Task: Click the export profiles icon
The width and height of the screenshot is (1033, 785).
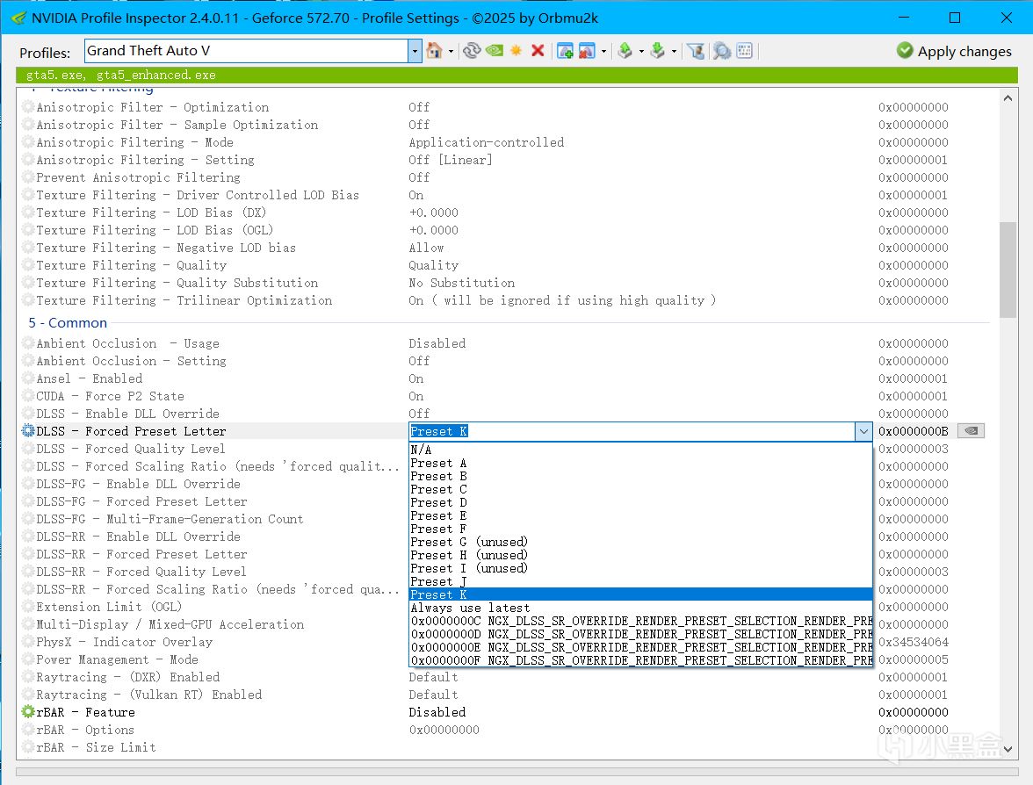Action: (625, 52)
